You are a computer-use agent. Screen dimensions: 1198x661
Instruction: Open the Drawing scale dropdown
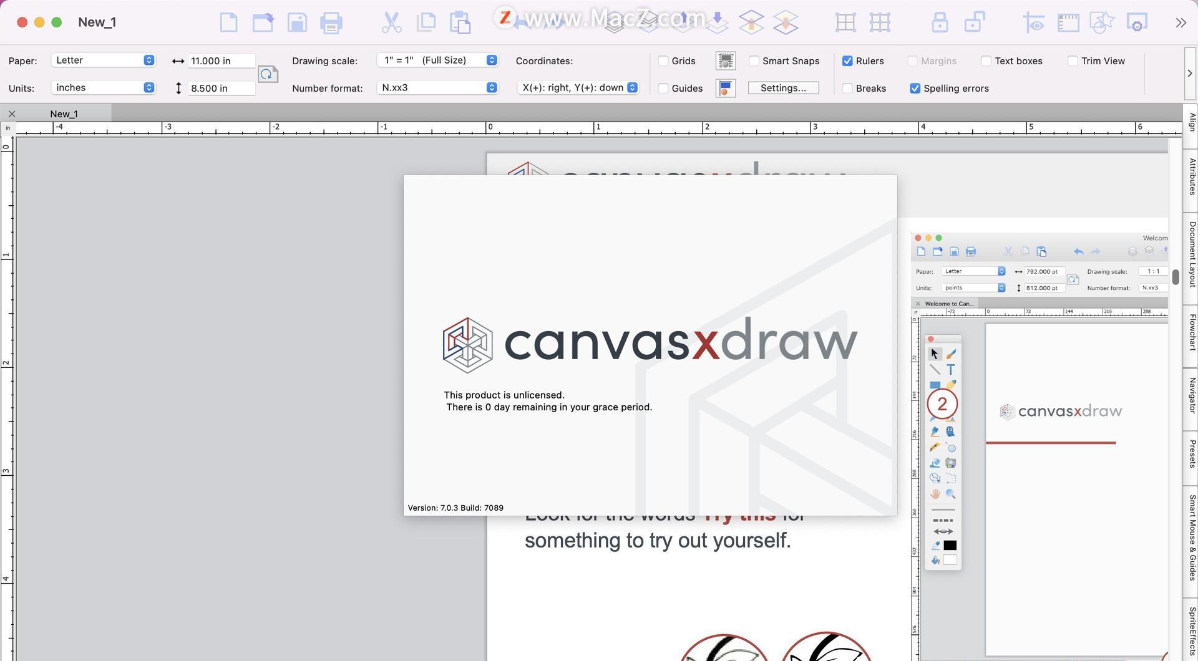pos(437,60)
